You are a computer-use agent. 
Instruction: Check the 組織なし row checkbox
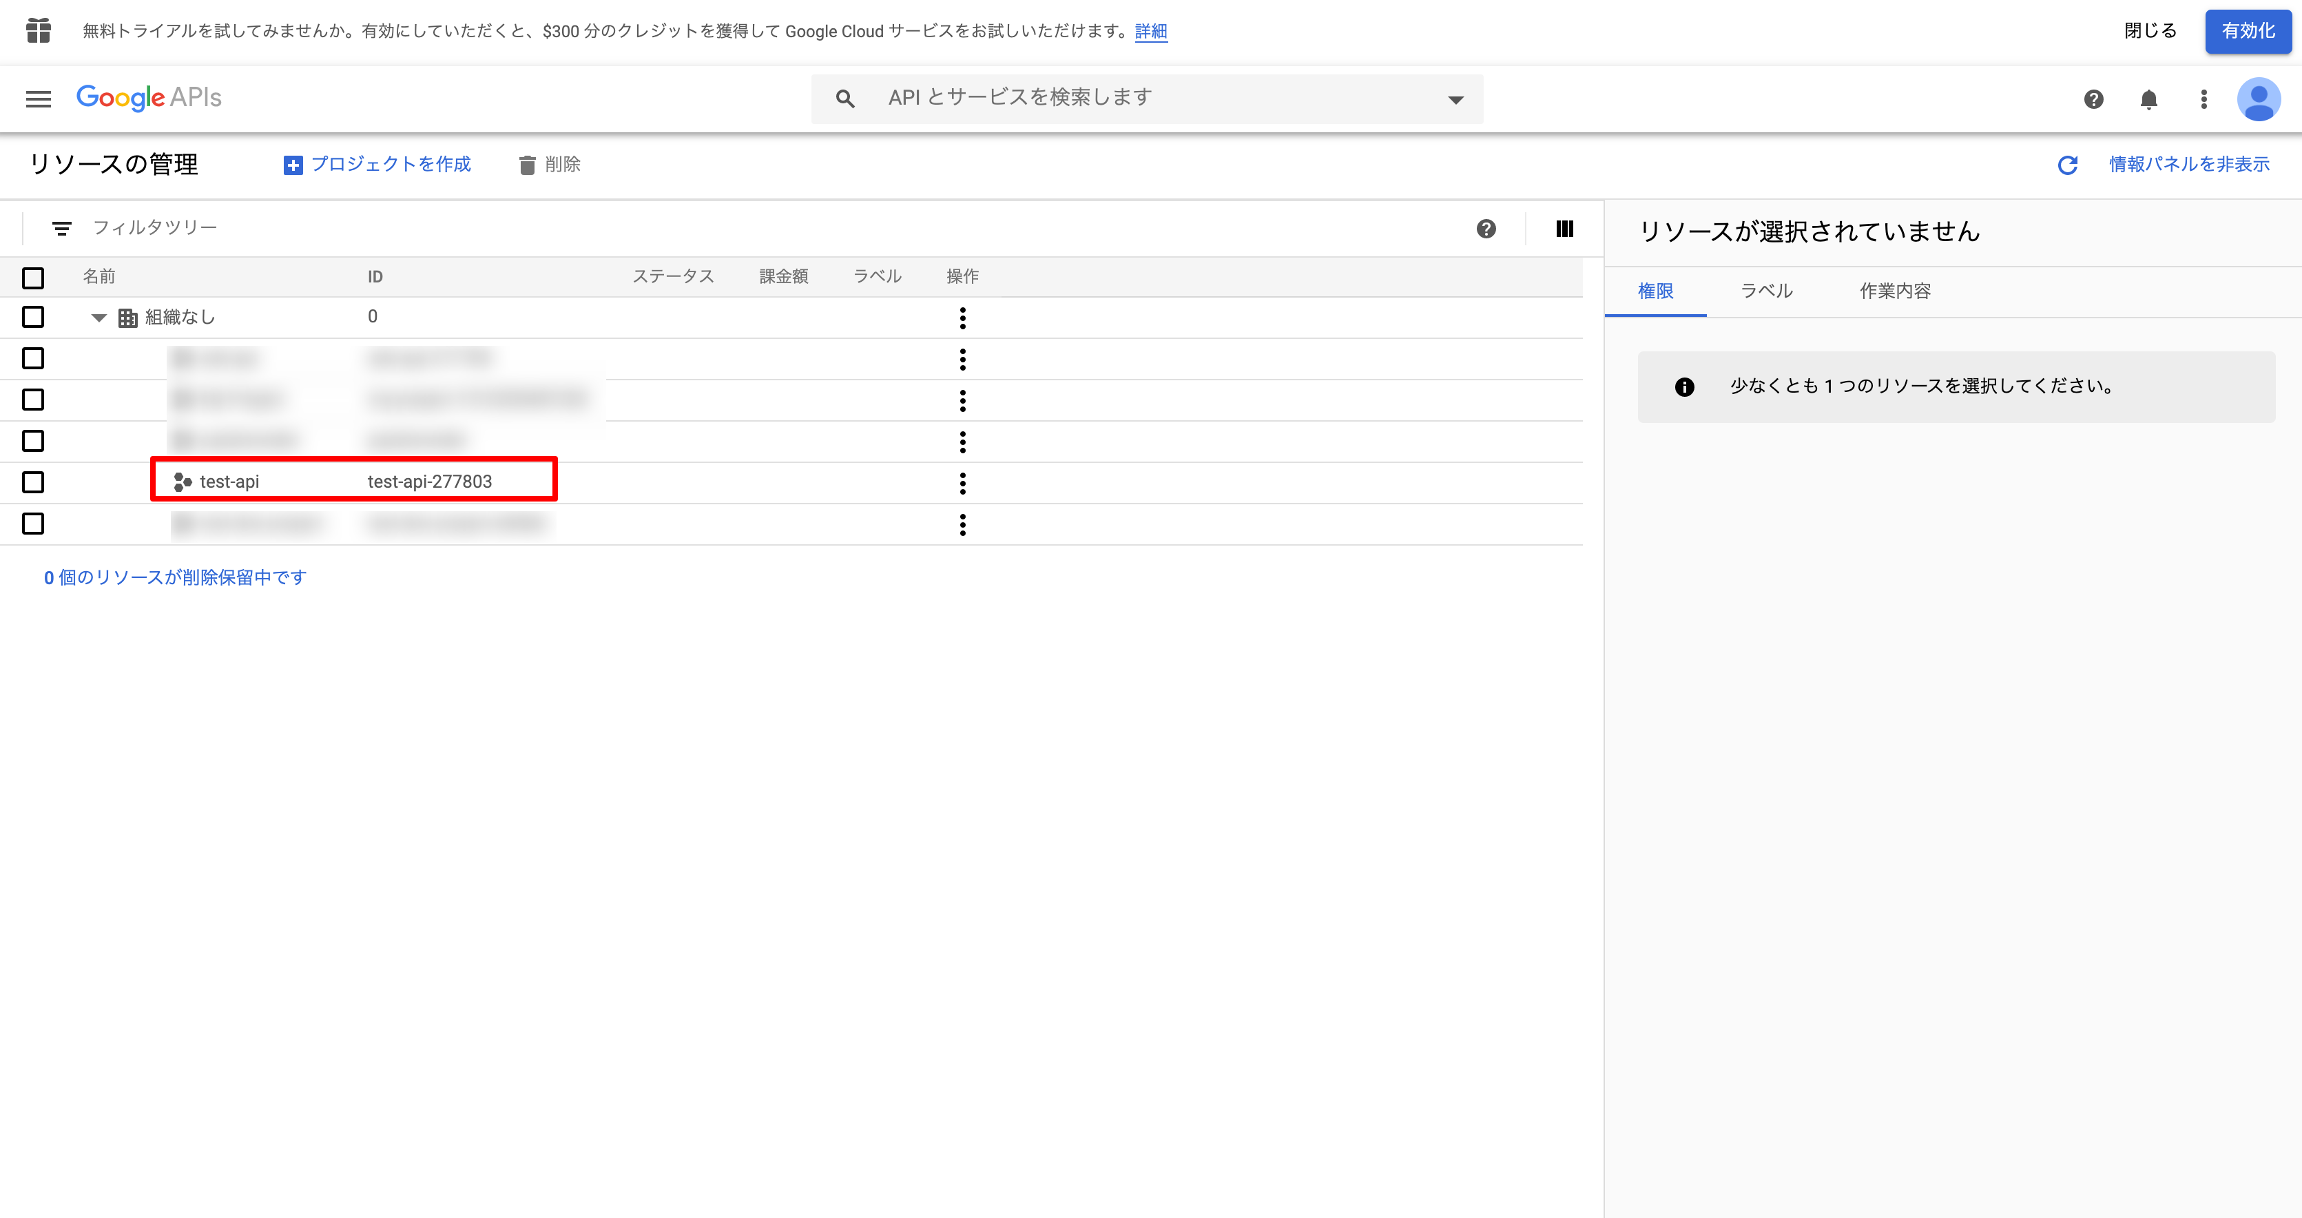point(33,317)
